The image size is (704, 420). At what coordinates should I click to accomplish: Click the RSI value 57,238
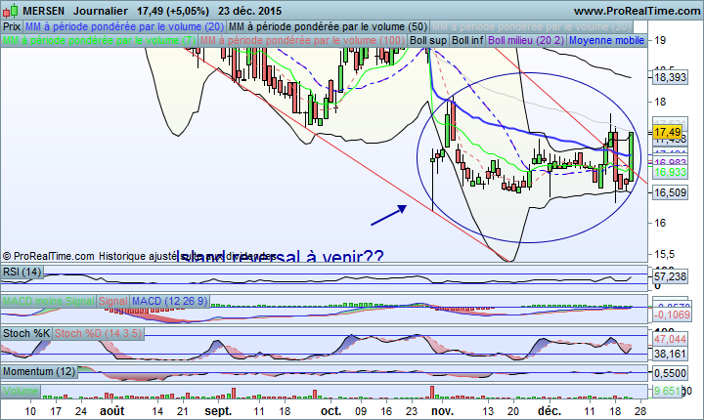click(670, 276)
